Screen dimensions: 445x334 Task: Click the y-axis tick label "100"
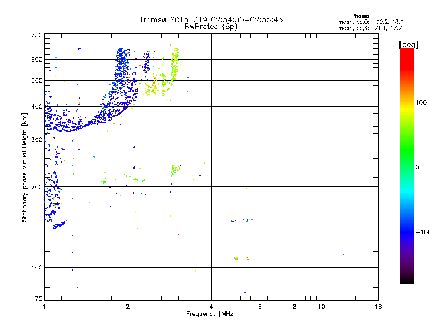tap(37, 268)
